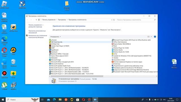The height and width of the screenshot is (102, 181).
Task: Launch the uTorrent desktop shortcut
Action: [x=5, y=86]
